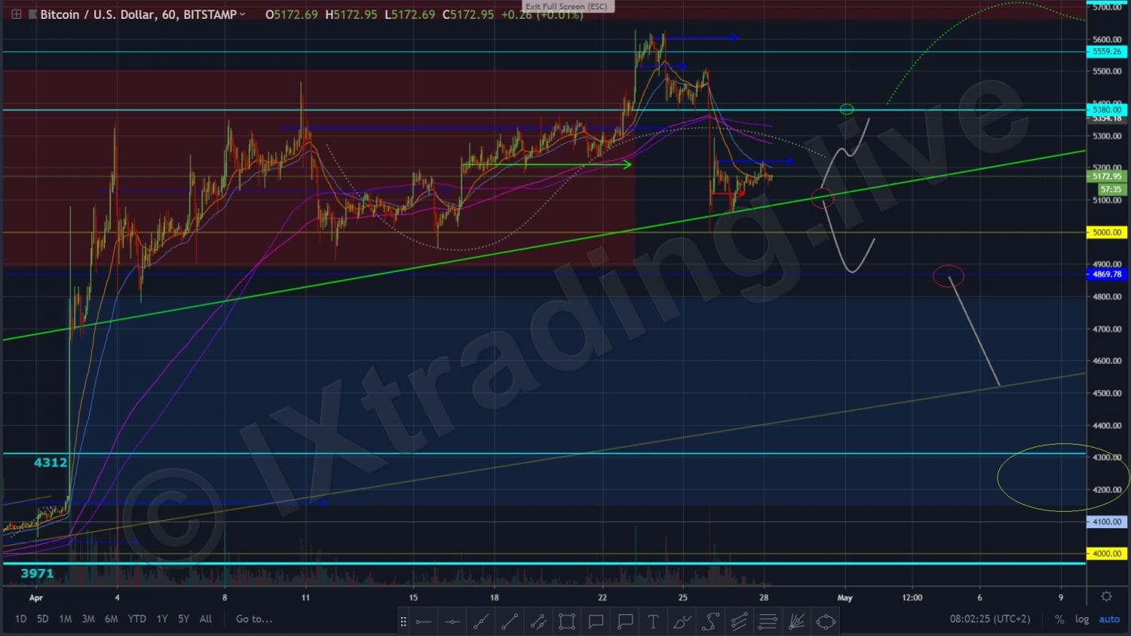The image size is (1131, 636).
Task: Choose the Text annotation tool
Action: point(653,622)
